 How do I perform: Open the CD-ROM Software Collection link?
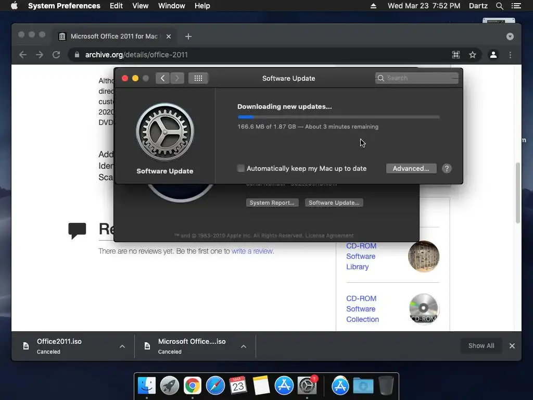362,309
